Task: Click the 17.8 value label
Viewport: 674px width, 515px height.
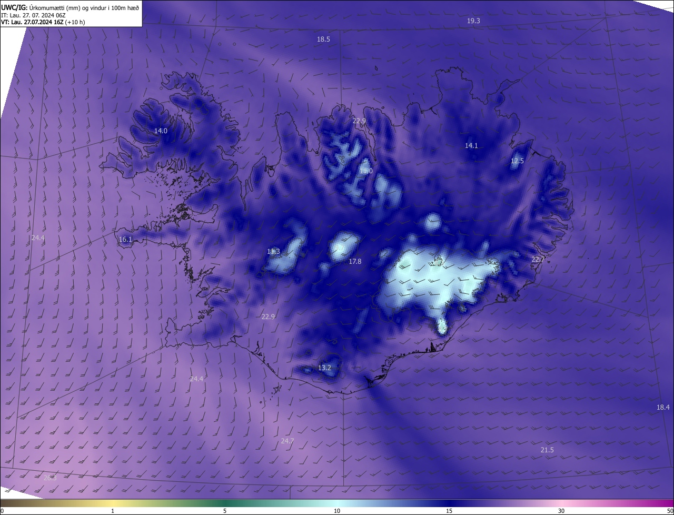Action: [355, 262]
